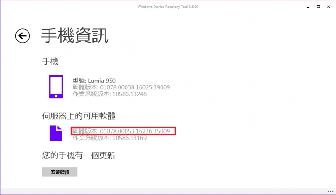Select the text 型號: Lumia 950
This screenshot has width=336, height=195.
pyautogui.click(x=94, y=81)
